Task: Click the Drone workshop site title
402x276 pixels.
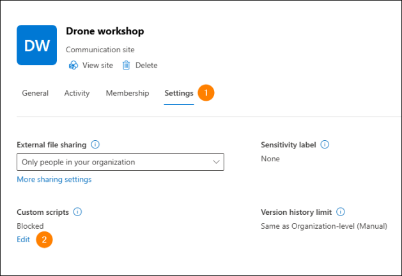Action: point(105,31)
